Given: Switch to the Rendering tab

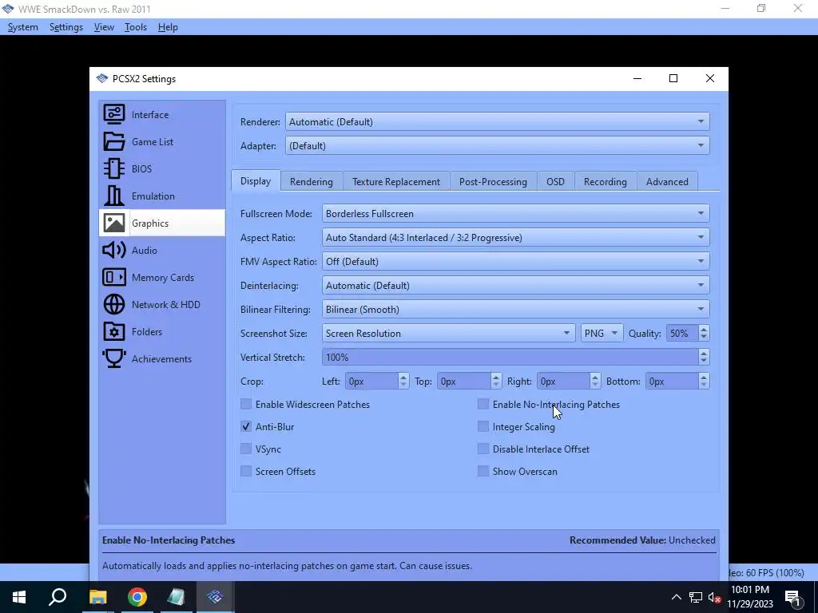Looking at the screenshot, I should point(312,181).
